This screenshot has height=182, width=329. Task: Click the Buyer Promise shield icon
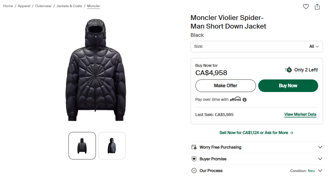tap(194, 159)
